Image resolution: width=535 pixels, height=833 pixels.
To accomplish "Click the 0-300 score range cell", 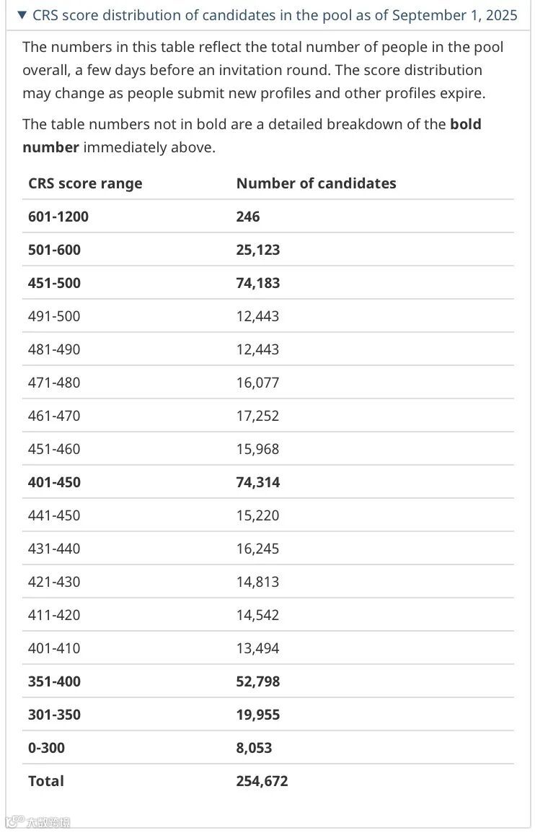I will point(46,748).
